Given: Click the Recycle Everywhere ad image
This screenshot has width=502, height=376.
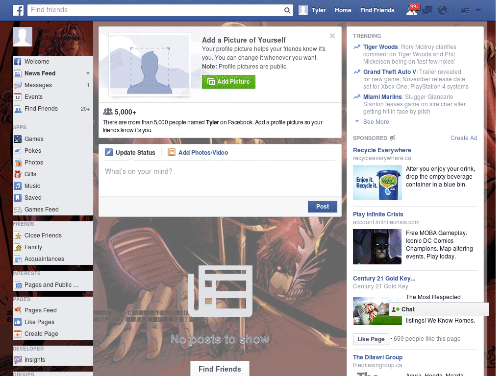Looking at the screenshot, I should 377,183.
